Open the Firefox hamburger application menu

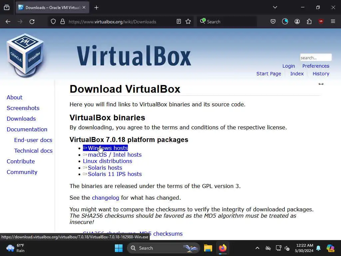(x=333, y=21)
